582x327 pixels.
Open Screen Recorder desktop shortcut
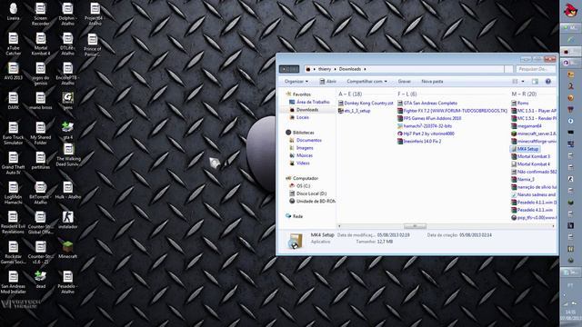pos(40,15)
